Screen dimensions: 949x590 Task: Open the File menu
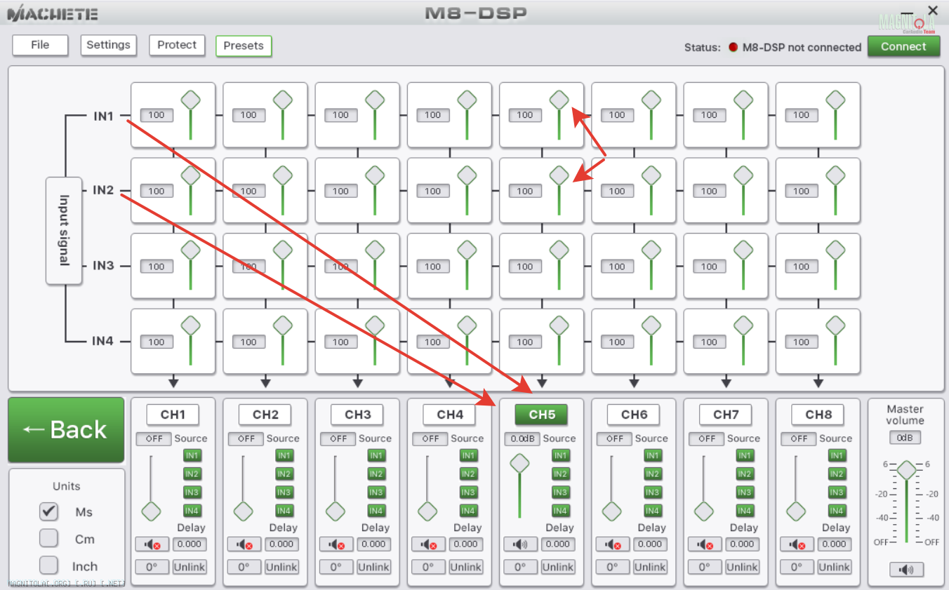[40, 45]
